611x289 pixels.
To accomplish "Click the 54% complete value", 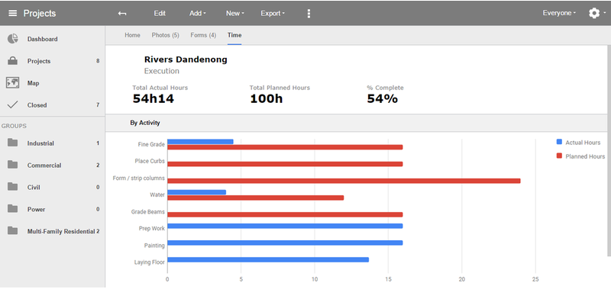I will (383, 99).
